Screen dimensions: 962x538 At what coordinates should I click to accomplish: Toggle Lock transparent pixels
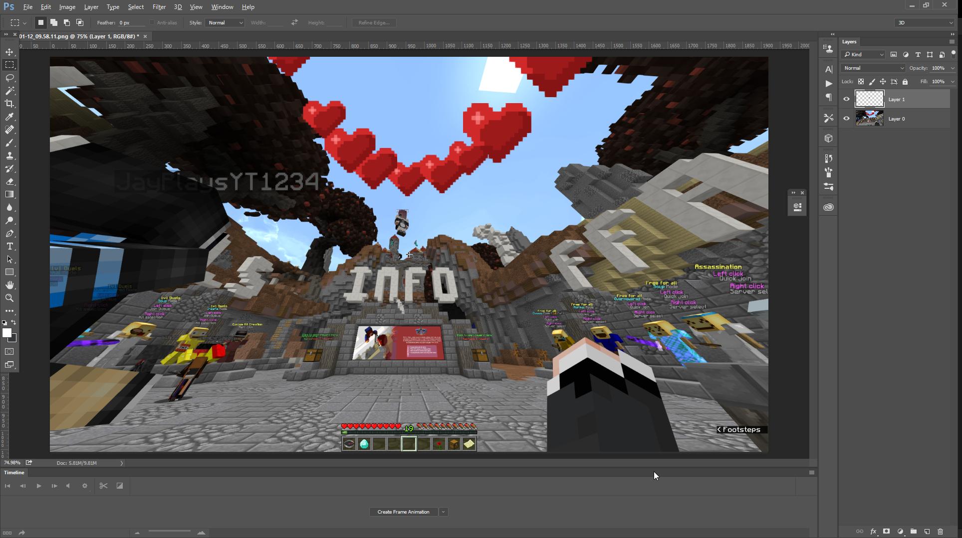pos(861,82)
